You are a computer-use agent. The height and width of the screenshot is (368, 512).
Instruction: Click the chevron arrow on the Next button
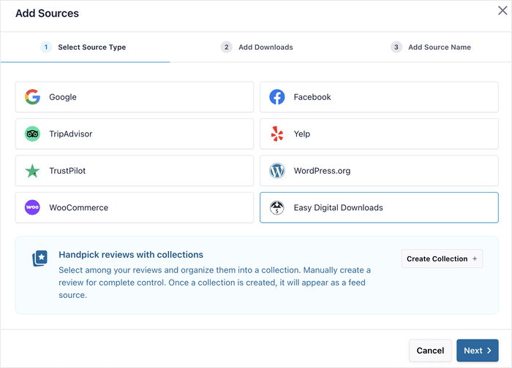(489, 350)
